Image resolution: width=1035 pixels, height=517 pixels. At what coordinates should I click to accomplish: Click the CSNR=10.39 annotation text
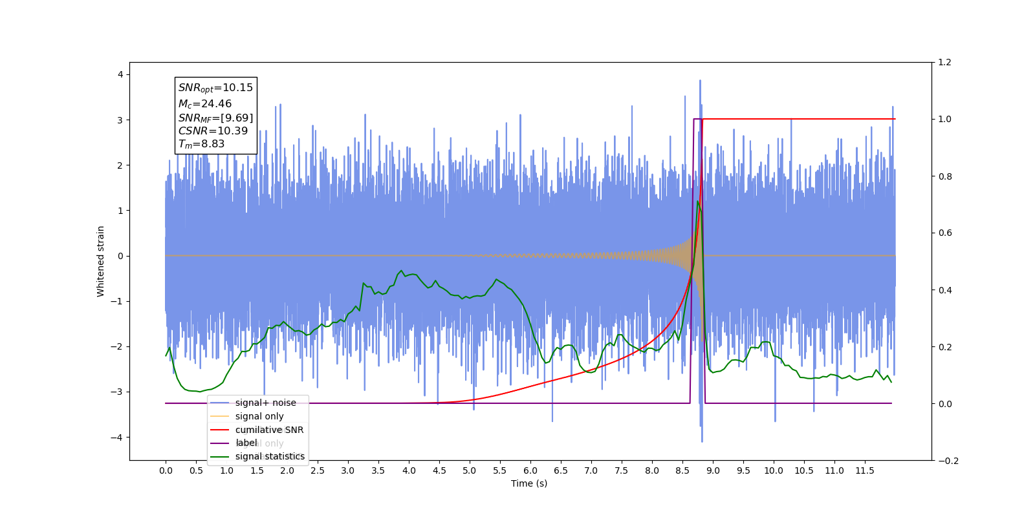click(213, 131)
